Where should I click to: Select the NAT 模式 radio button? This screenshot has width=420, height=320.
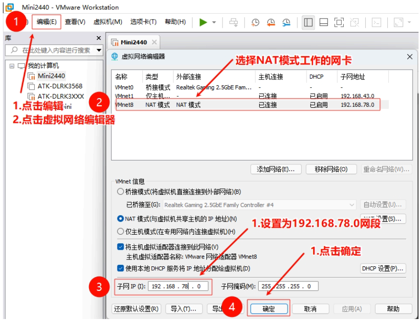120,219
